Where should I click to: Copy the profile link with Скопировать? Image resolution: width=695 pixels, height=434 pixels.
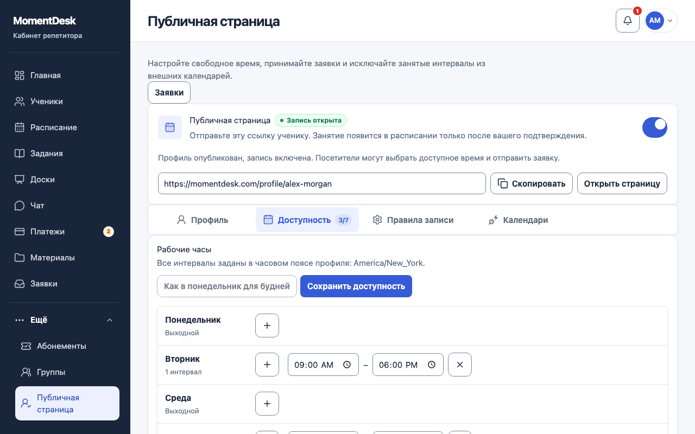(532, 183)
